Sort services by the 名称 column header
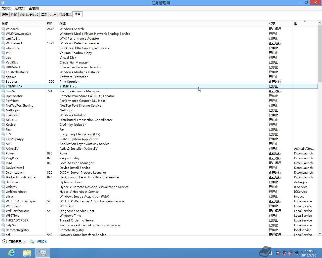 [x=23, y=23]
